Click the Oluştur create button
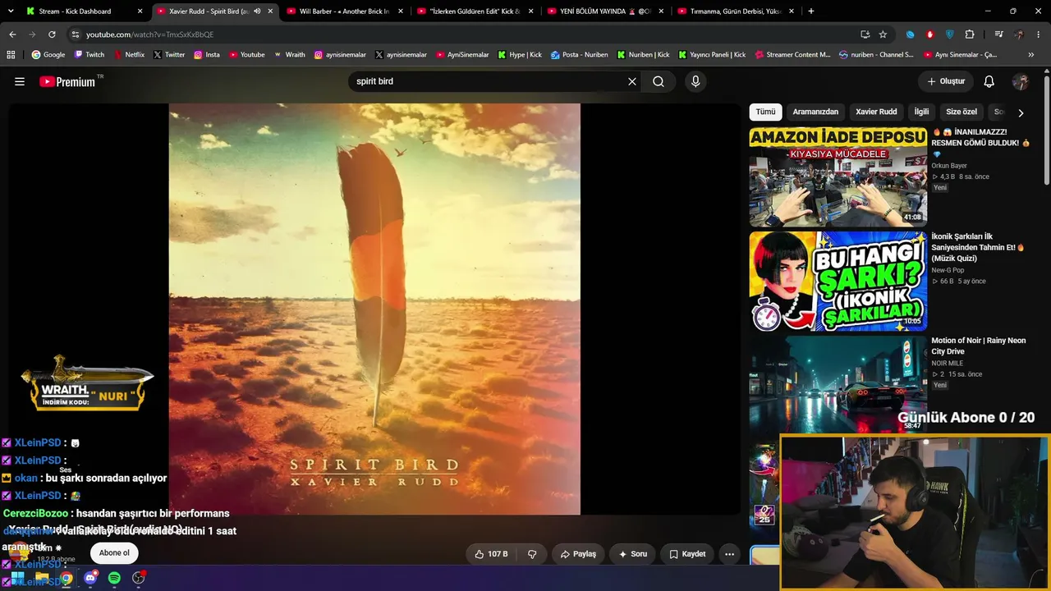The image size is (1051, 591). pyautogui.click(x=946, y=81)
